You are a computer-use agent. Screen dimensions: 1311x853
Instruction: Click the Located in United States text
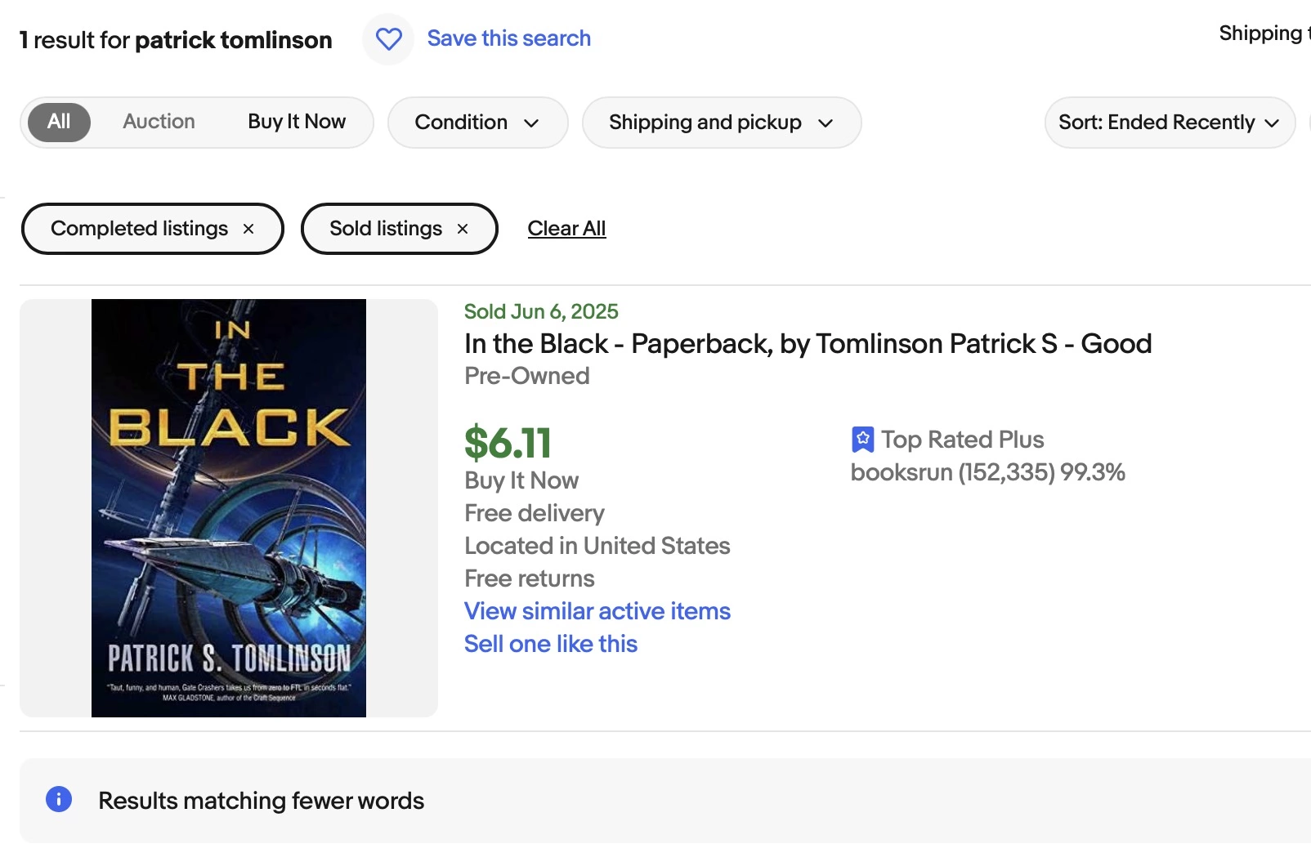tap(597, 546)
